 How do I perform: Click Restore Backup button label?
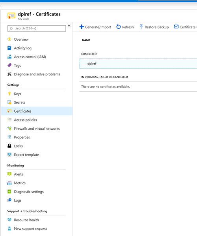157,27
